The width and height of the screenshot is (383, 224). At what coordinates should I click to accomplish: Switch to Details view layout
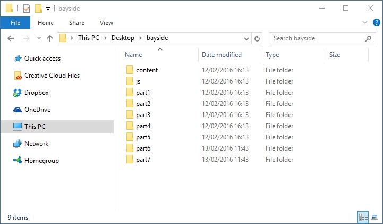coord(363,217)
